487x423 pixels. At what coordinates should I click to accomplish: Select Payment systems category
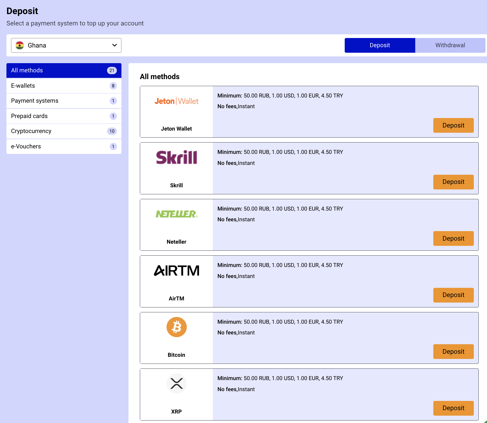click(x=64, y=101)
